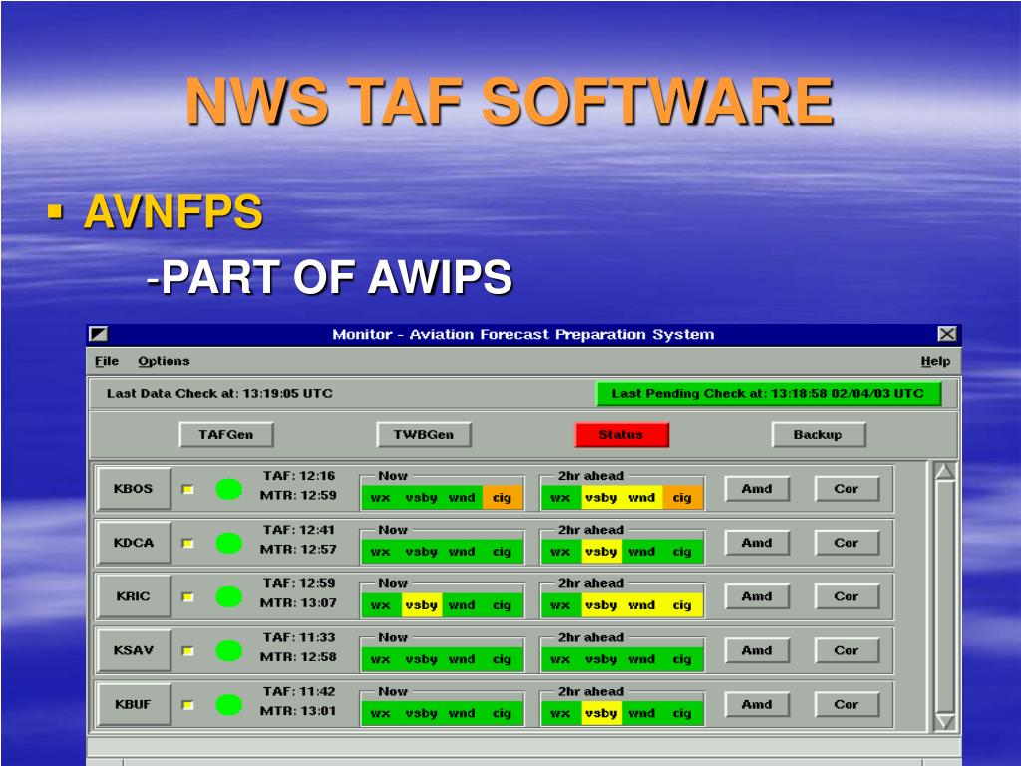1021x766 pixels.
Task: Click the red Status button
Action: [621, 435]
